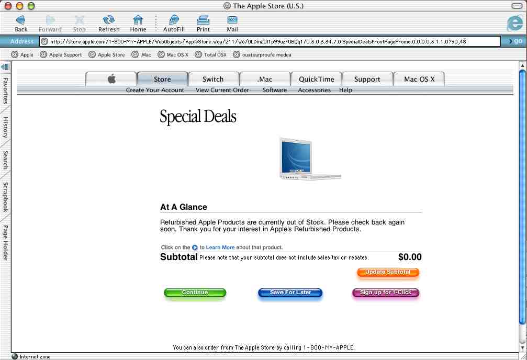Open the ouateurproufe medea bookmark
Image resolution: width=527 pixels, height=360 pixels.
click(262, 54)
